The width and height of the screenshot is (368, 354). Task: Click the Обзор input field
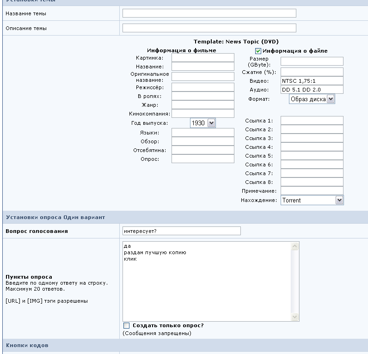[203, 141]
